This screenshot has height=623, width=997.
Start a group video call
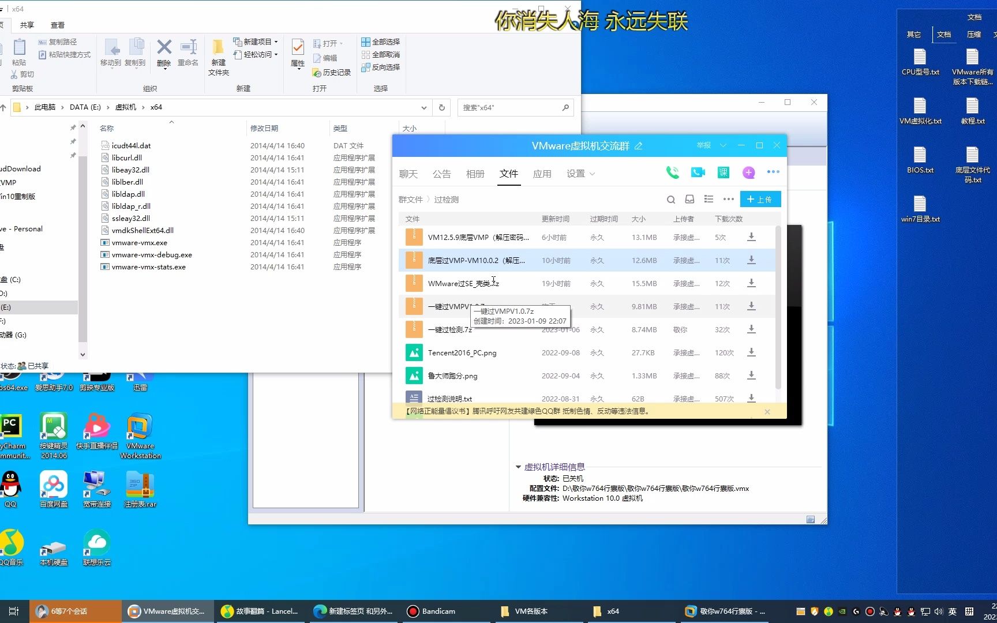(x=698, y=172)
